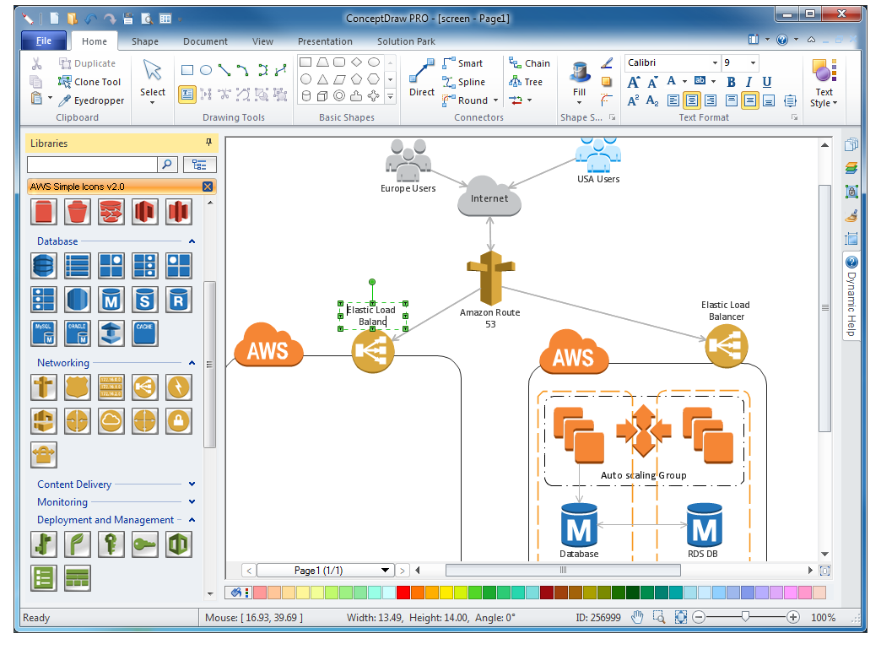This screenshot has height=655, width=881.
Task: Toggle subscript text formatting
Action: point(651,100)
